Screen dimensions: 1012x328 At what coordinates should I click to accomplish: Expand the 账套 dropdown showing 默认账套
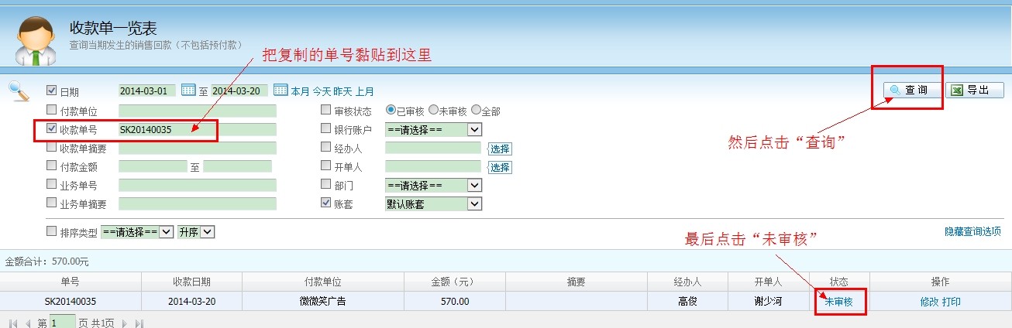click(433, 204)
